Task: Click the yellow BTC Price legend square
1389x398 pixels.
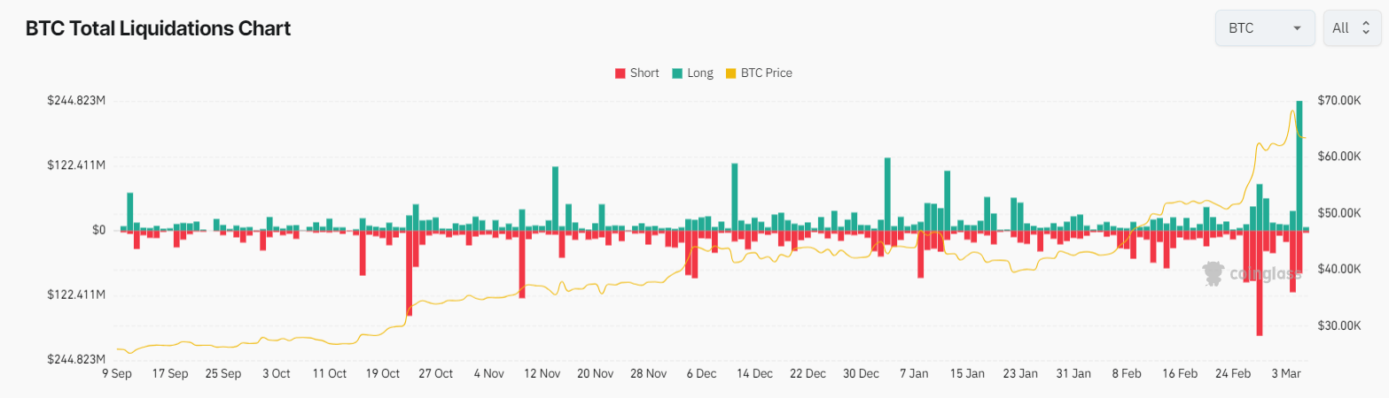Action: 731,73
